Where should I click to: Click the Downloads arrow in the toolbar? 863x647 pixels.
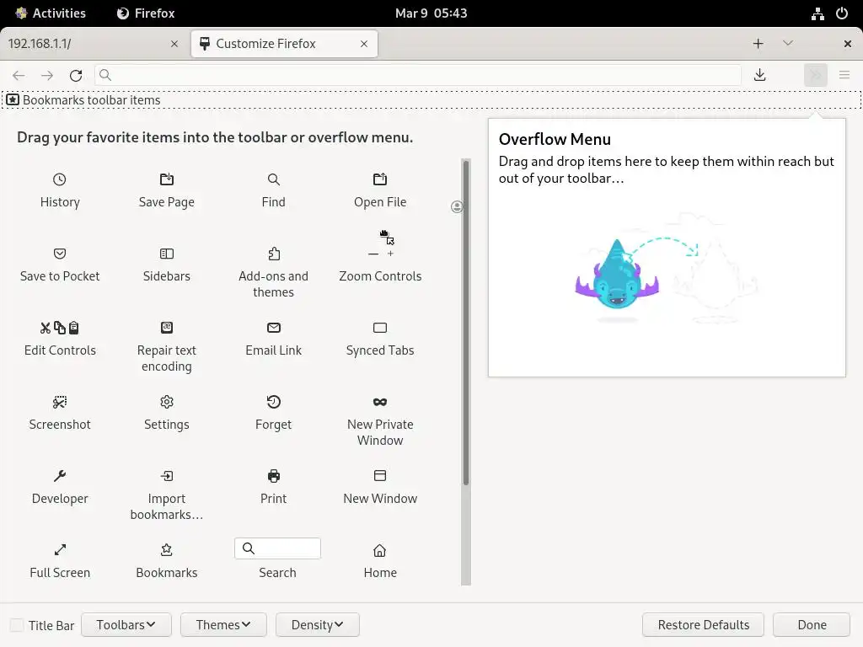point(760,75)
